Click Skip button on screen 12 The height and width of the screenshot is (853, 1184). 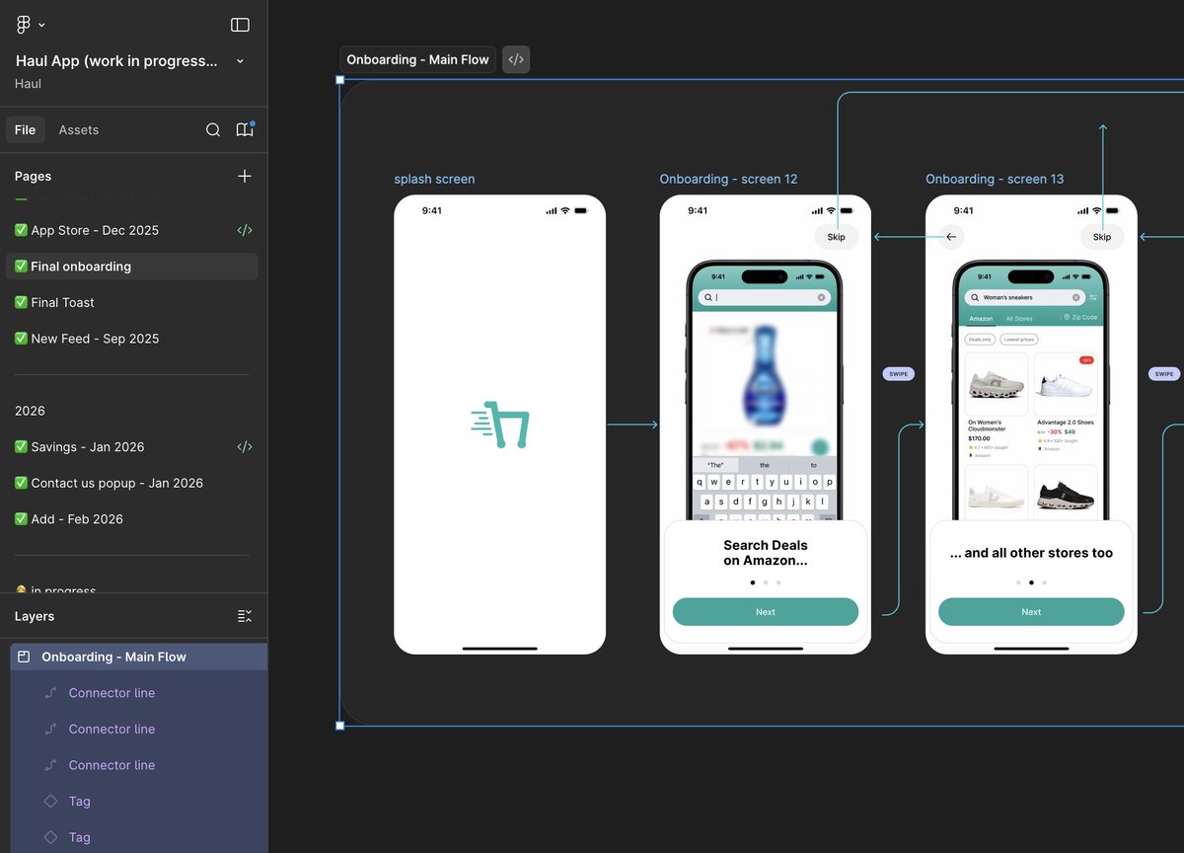837,237
